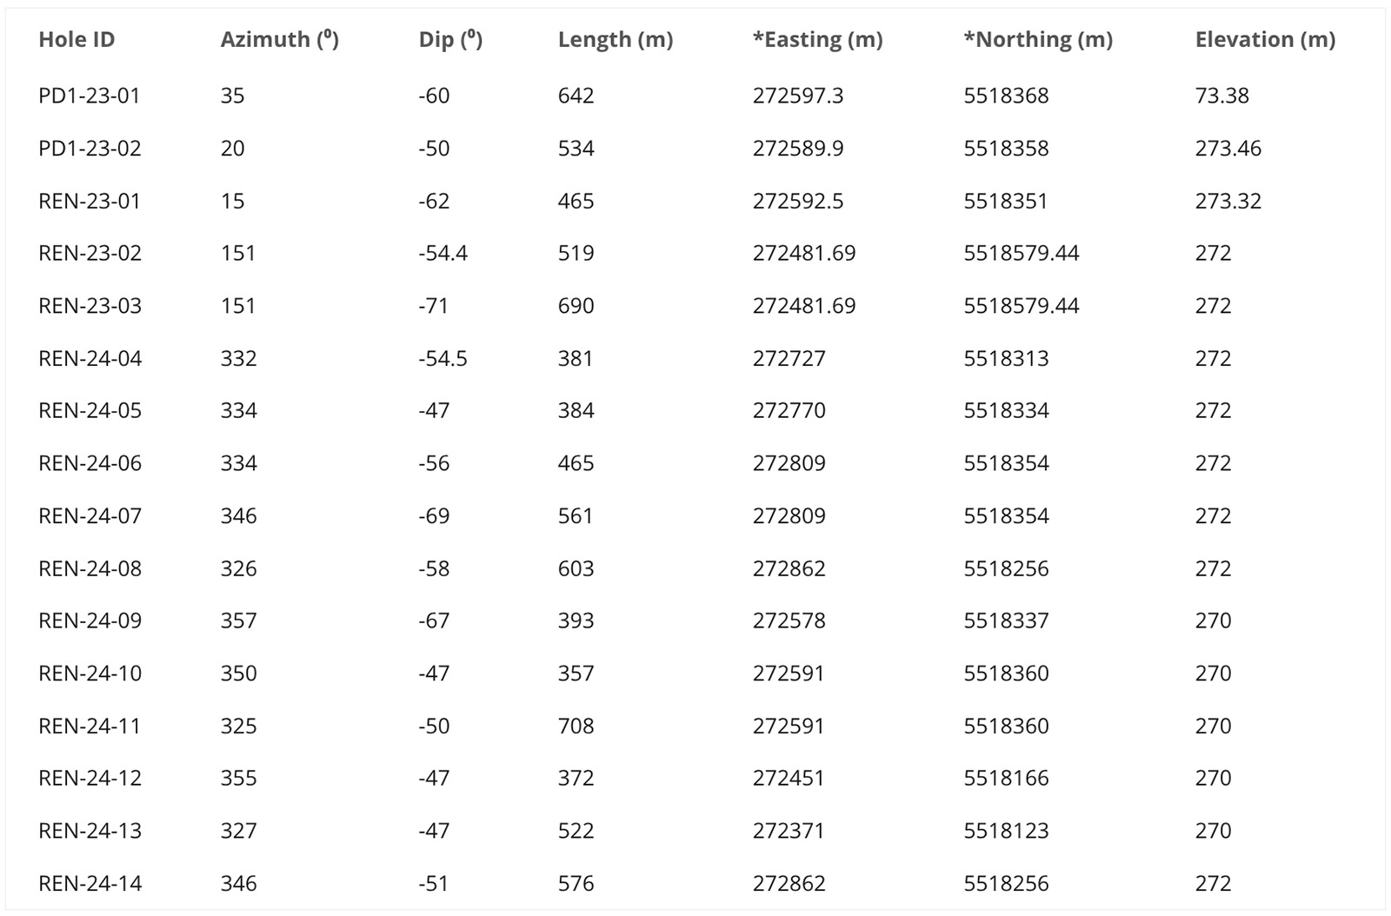Click the Length (m) column header
Viewport: 1391px width, 916px height.
(615, 40)
